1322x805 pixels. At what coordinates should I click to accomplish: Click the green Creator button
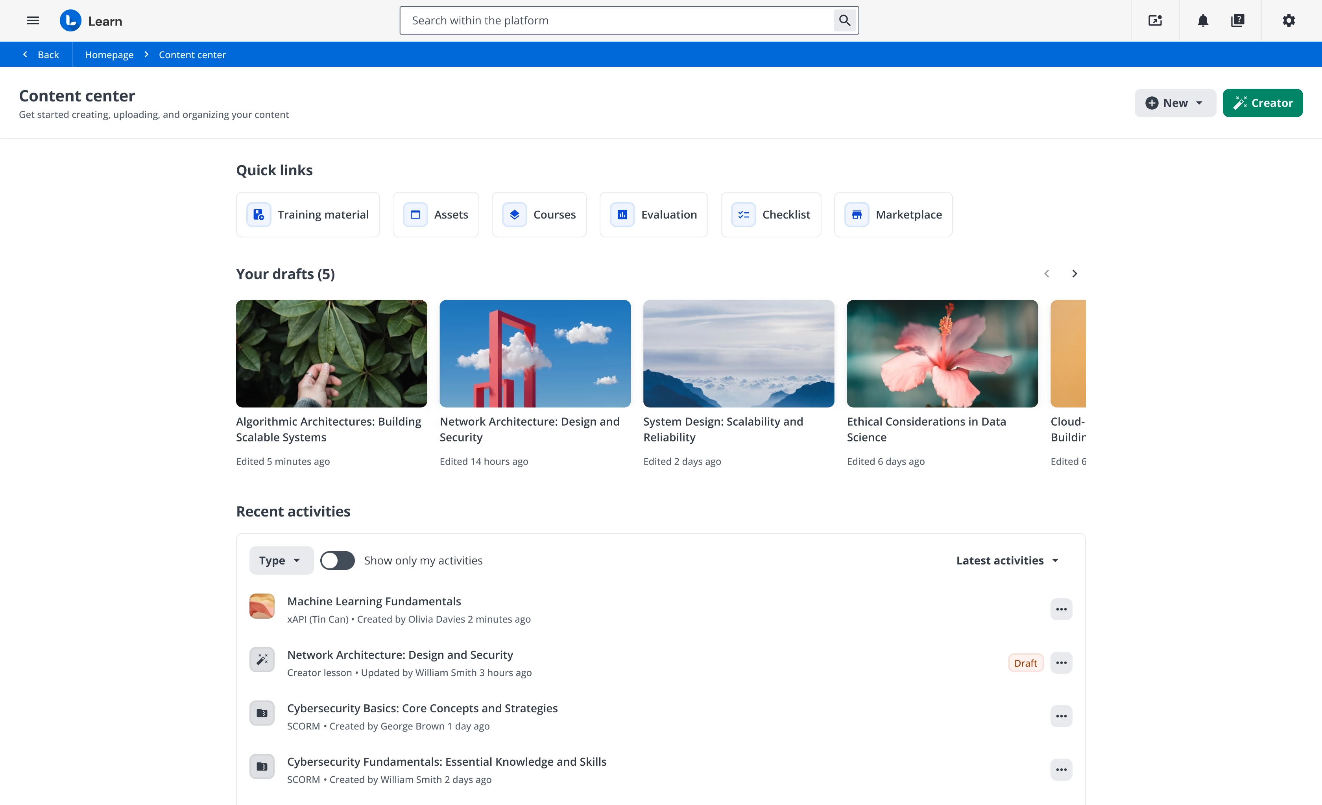coord(1263,103)
